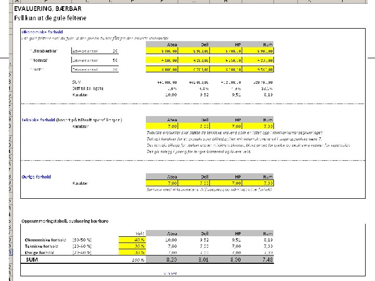
Task: Click the 'Ultrabærbar' row label
Action: 44,51
